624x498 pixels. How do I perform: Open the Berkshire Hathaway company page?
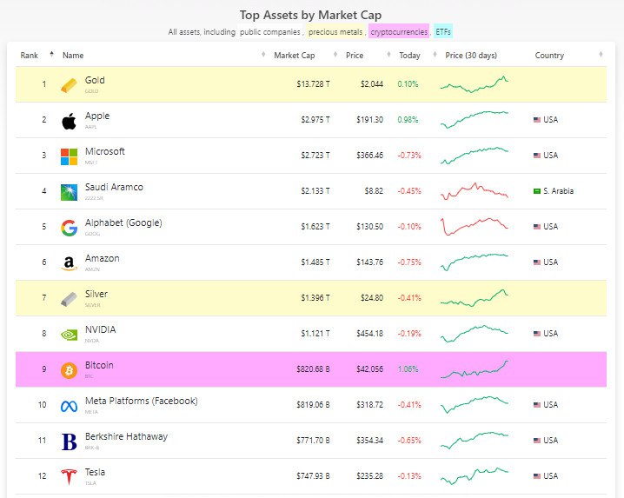tap(126, 436)
